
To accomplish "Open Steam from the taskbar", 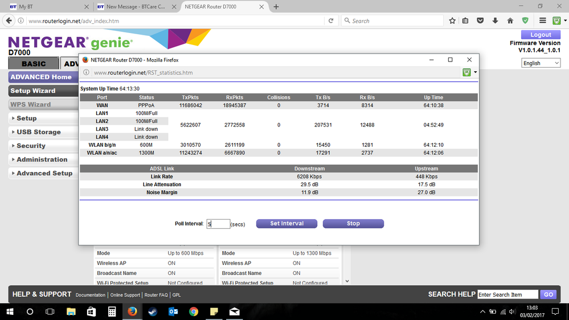I will pyautogui.click(x=153, y=311).
